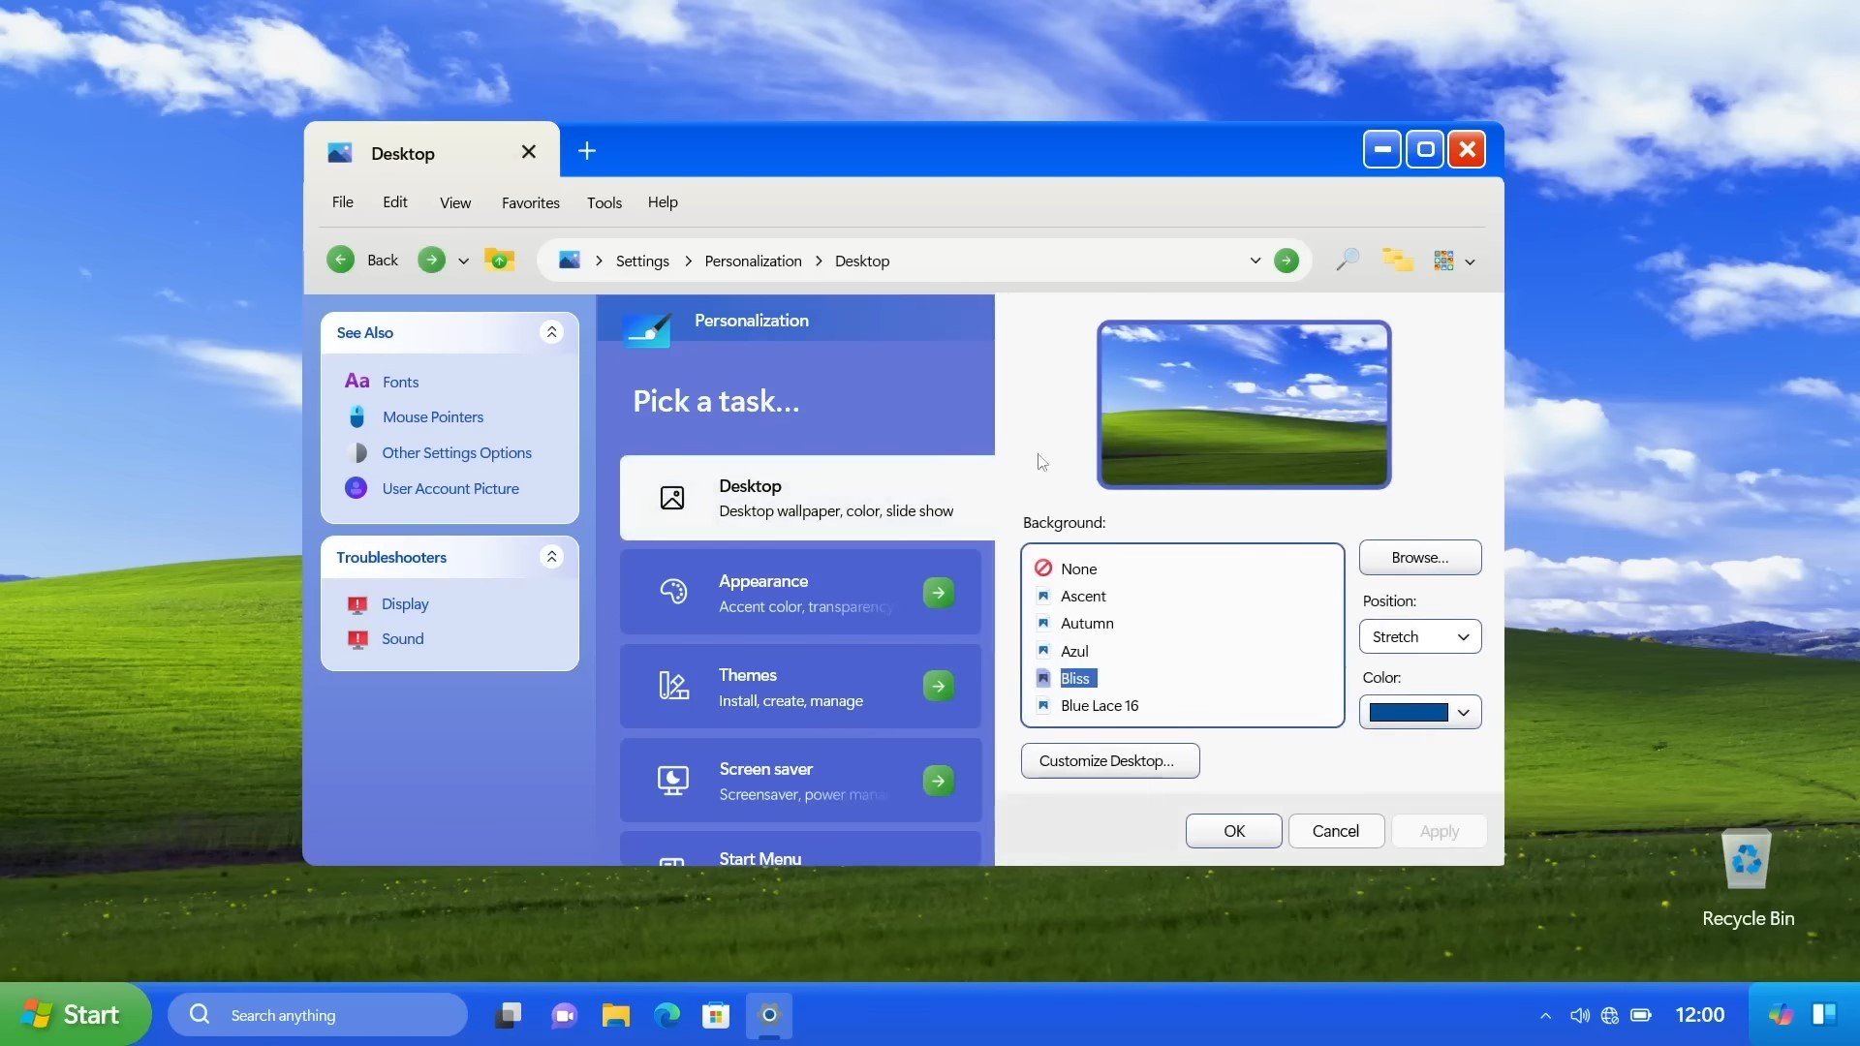Open the Help menu
Viewport: 1860px width, 1046px height.
pyautogui.click(x=663, y=202)
